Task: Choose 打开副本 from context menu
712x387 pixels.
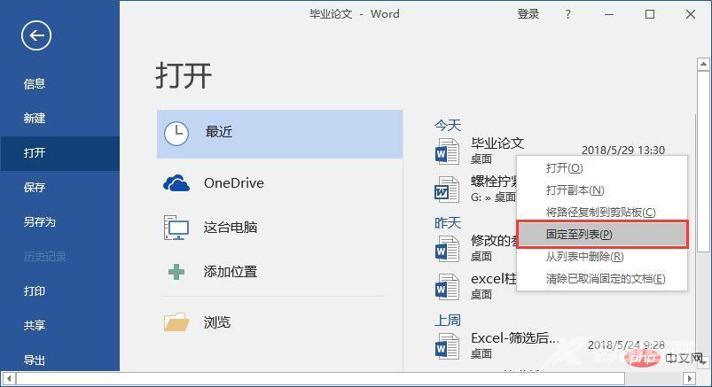Action: (x=575, y=190)
